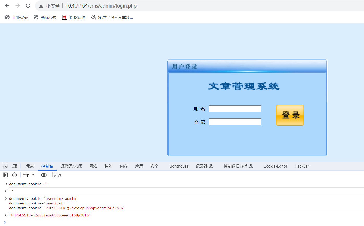Click the document.cookie='PHPSESSID=...' input line
The height and width of the screenshot is (226, 364).
[67, 208]
